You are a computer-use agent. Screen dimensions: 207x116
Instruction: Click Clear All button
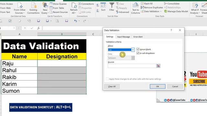pyautogui.click(x=112, y=86)
